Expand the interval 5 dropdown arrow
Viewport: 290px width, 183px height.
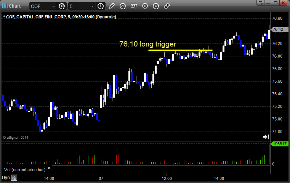click(x=93, y=6)
